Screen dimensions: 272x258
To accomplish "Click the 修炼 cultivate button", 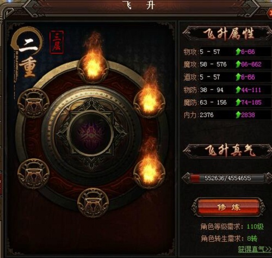I will tap(228, 207).
